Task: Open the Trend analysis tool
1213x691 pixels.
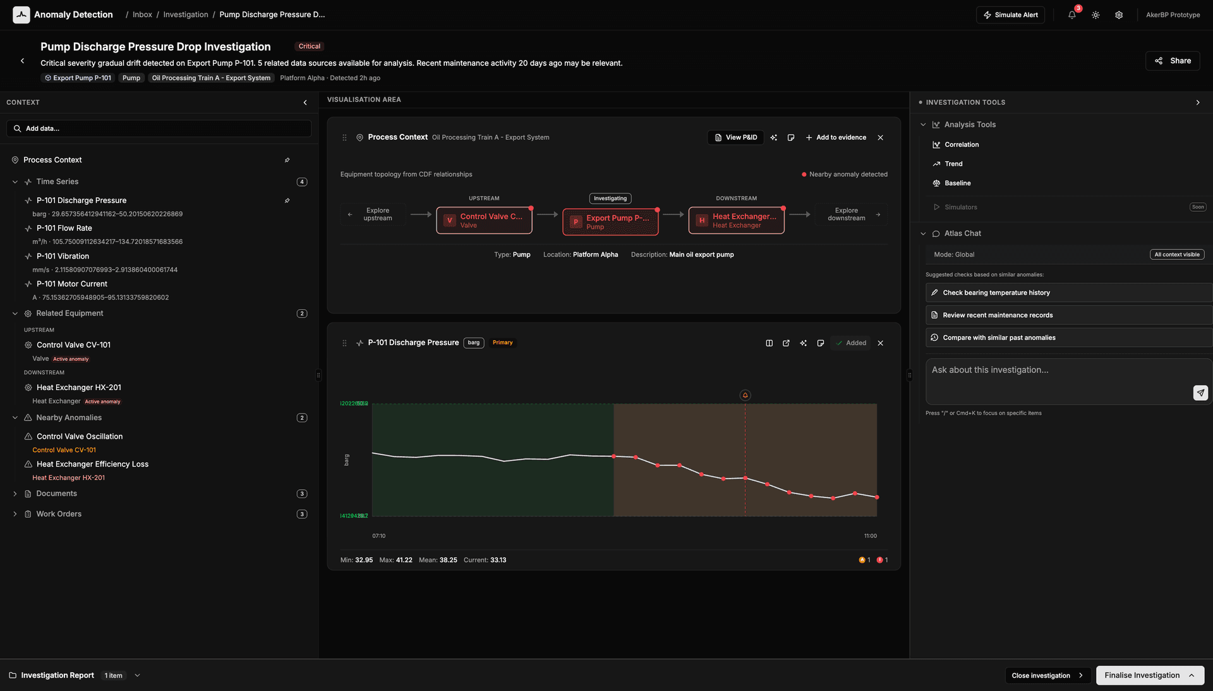Action: pos(953,163)
